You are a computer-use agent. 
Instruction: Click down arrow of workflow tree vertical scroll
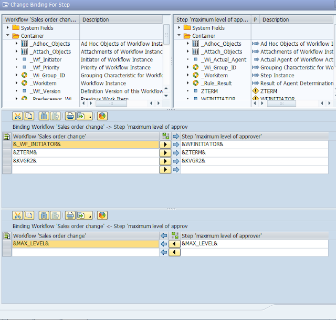pos(166,96)
